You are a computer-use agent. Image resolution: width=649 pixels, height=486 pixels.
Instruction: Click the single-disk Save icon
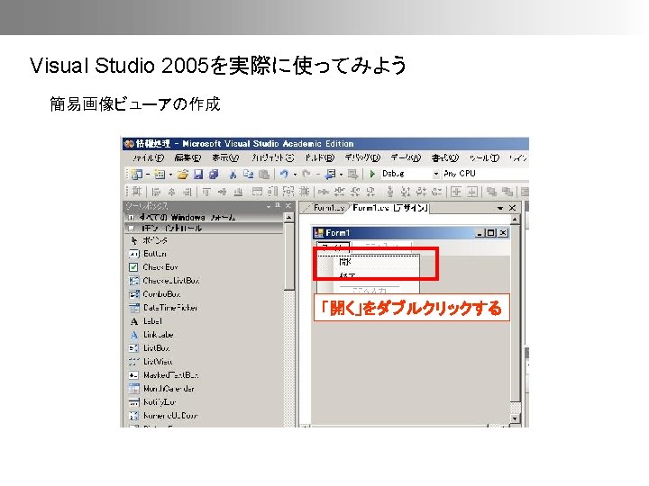click(198, 174)
